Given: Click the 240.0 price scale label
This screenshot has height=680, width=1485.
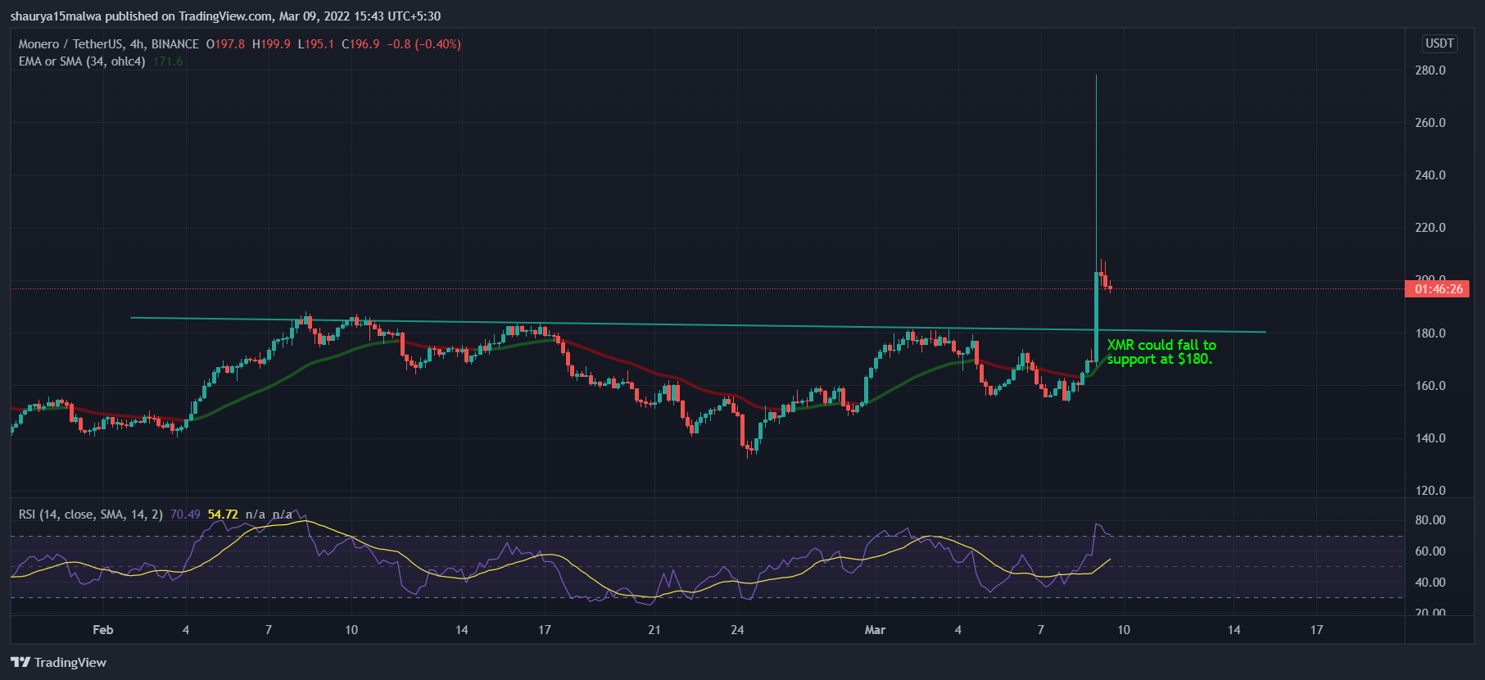Looking at the screenshot, I should point(1430,175).
